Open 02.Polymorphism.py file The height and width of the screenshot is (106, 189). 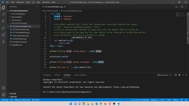click(21, 29)
